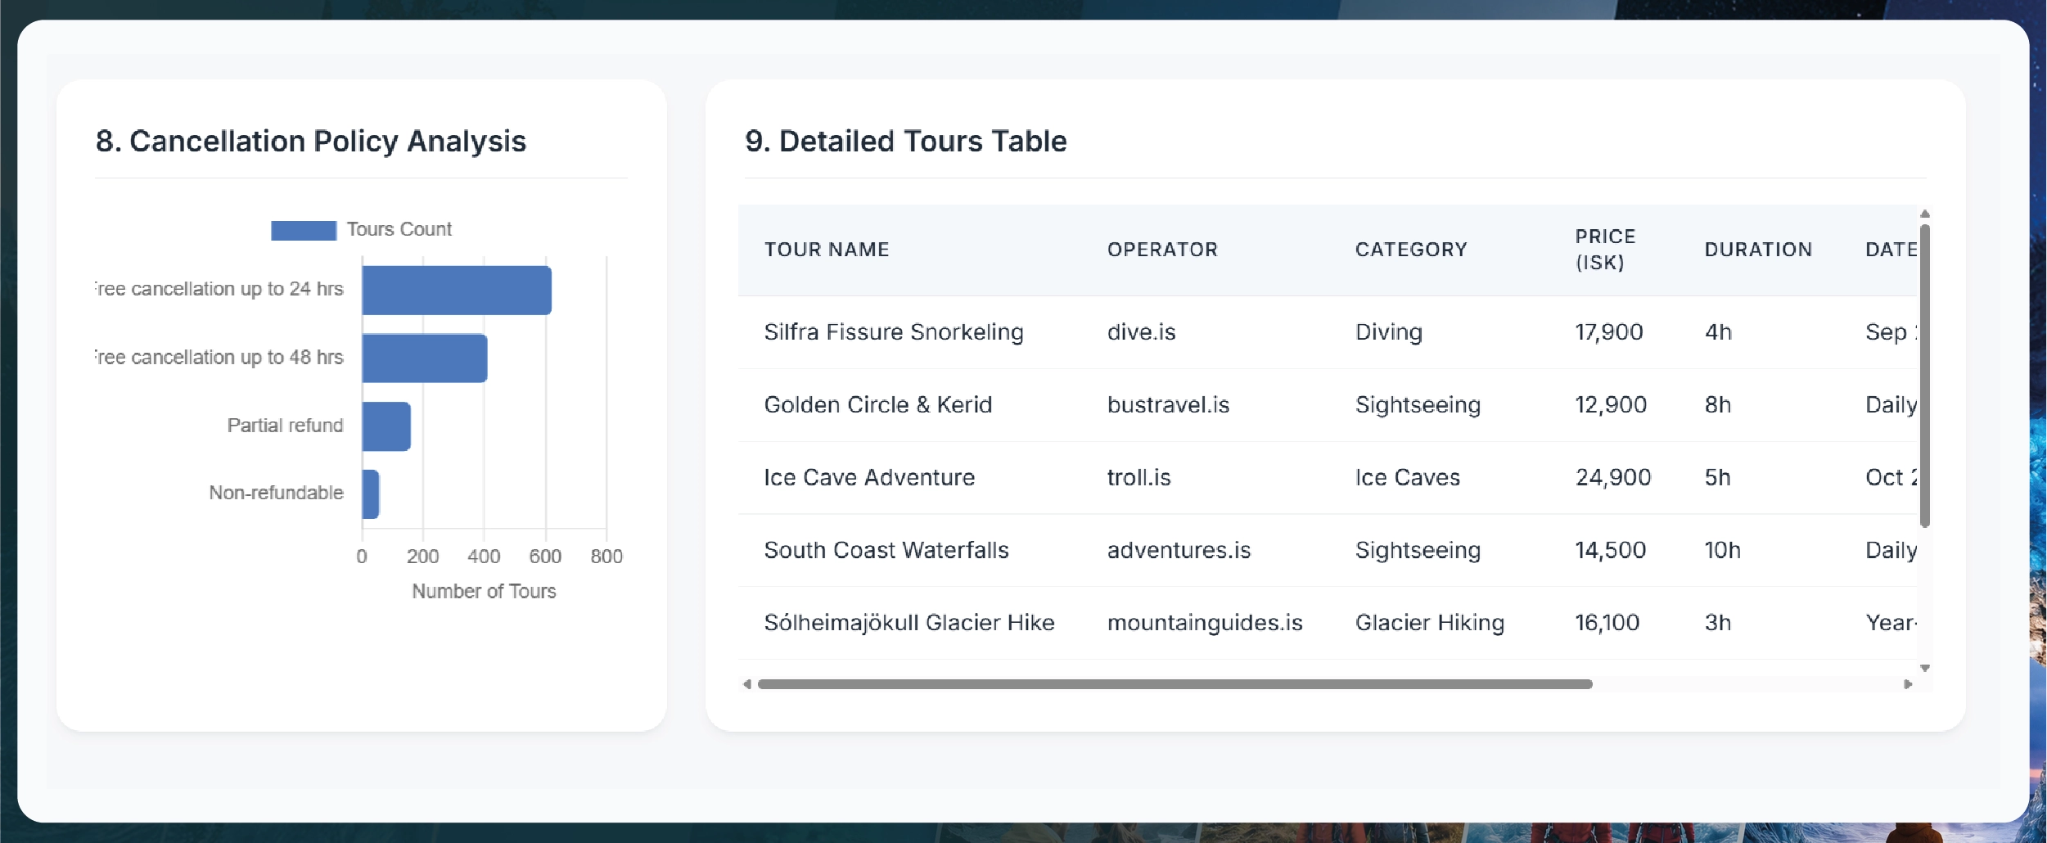Image resolution: width=2047 pixels, height=843 pixels.
Task: Select the Free cancellation up to 48 hrs bar
Action: tap(424, 358)
